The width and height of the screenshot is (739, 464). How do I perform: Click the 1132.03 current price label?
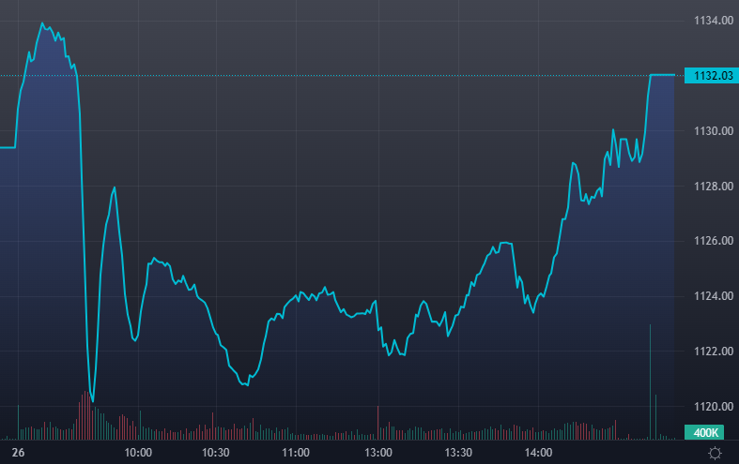tap(708, 75)
